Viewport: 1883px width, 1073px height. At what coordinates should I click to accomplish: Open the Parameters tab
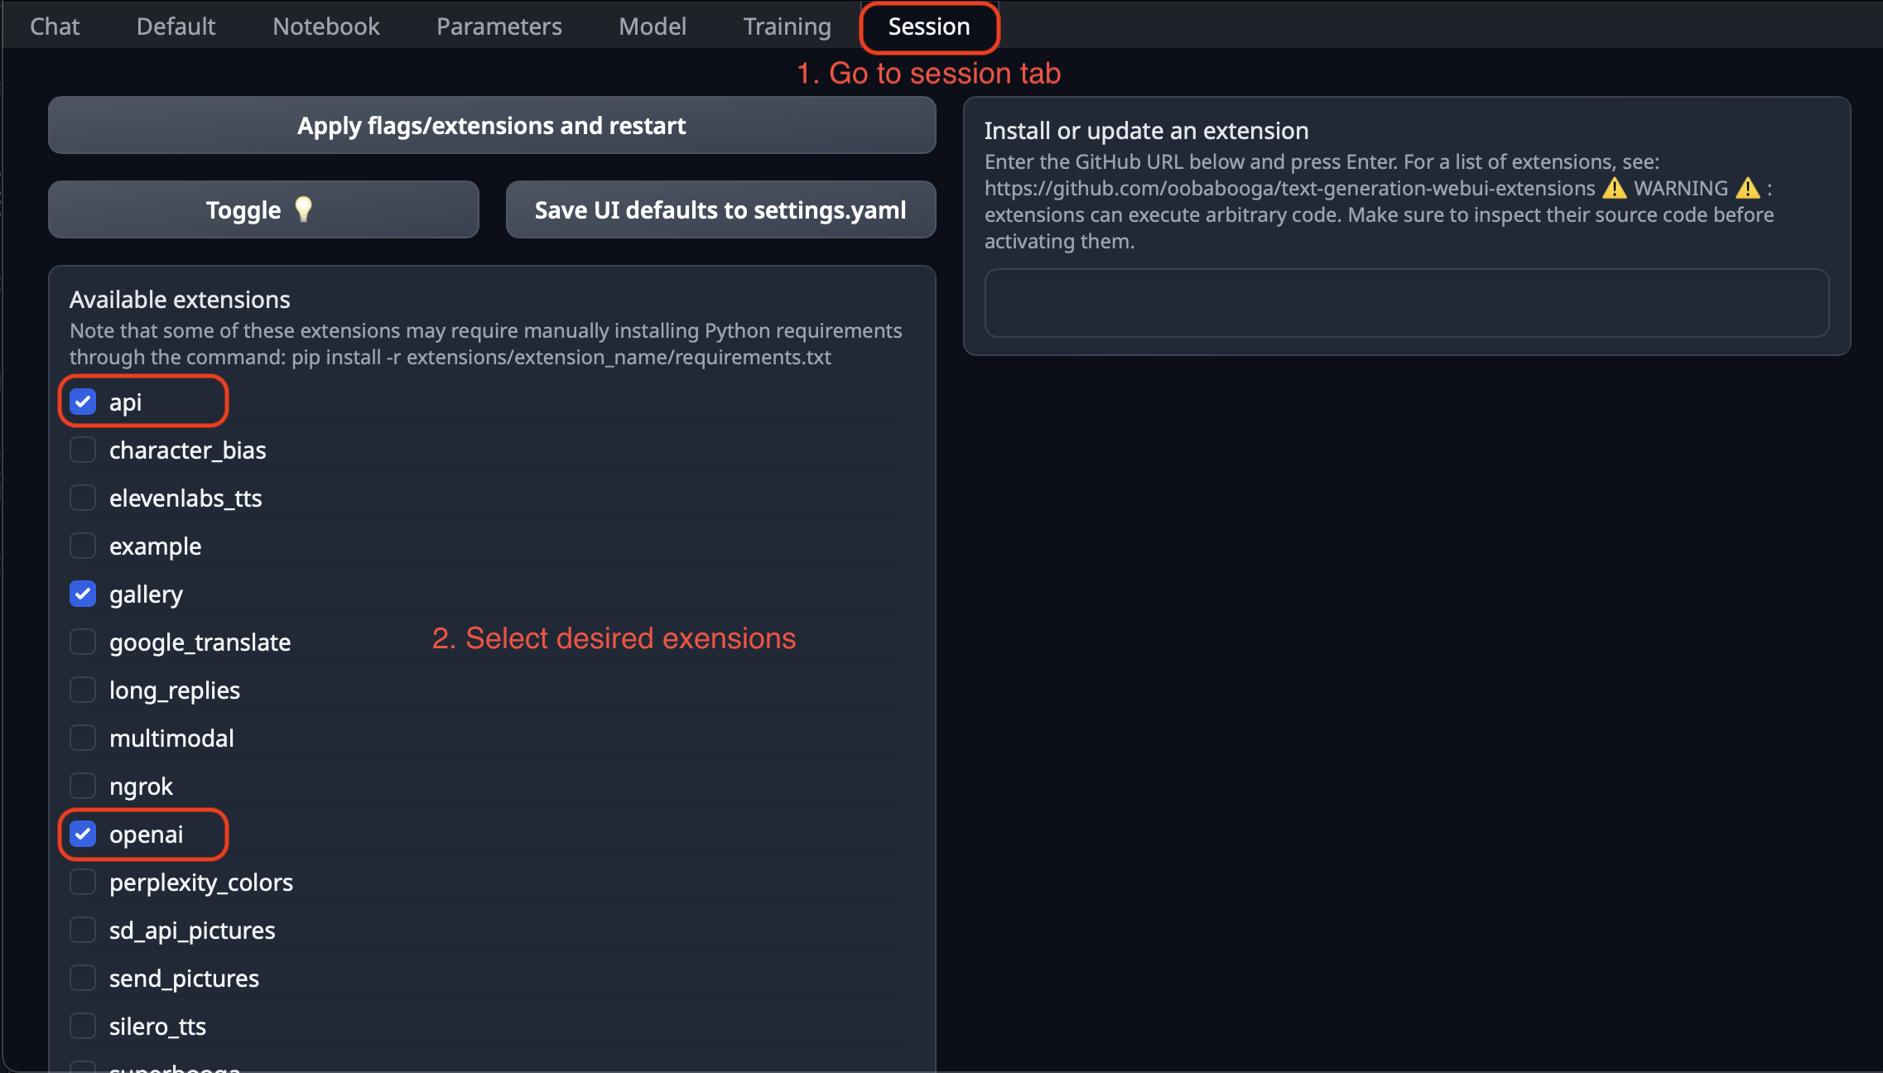pyautogui.click(x=498, y=26)
